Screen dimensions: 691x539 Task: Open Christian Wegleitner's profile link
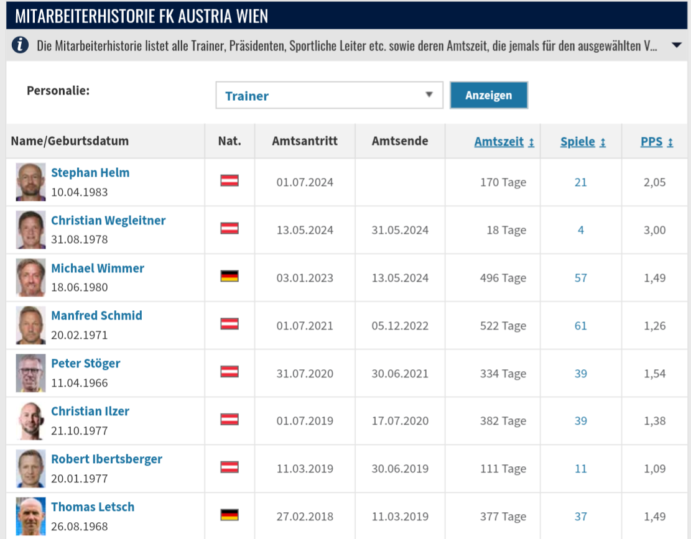(x=108, y=220)
